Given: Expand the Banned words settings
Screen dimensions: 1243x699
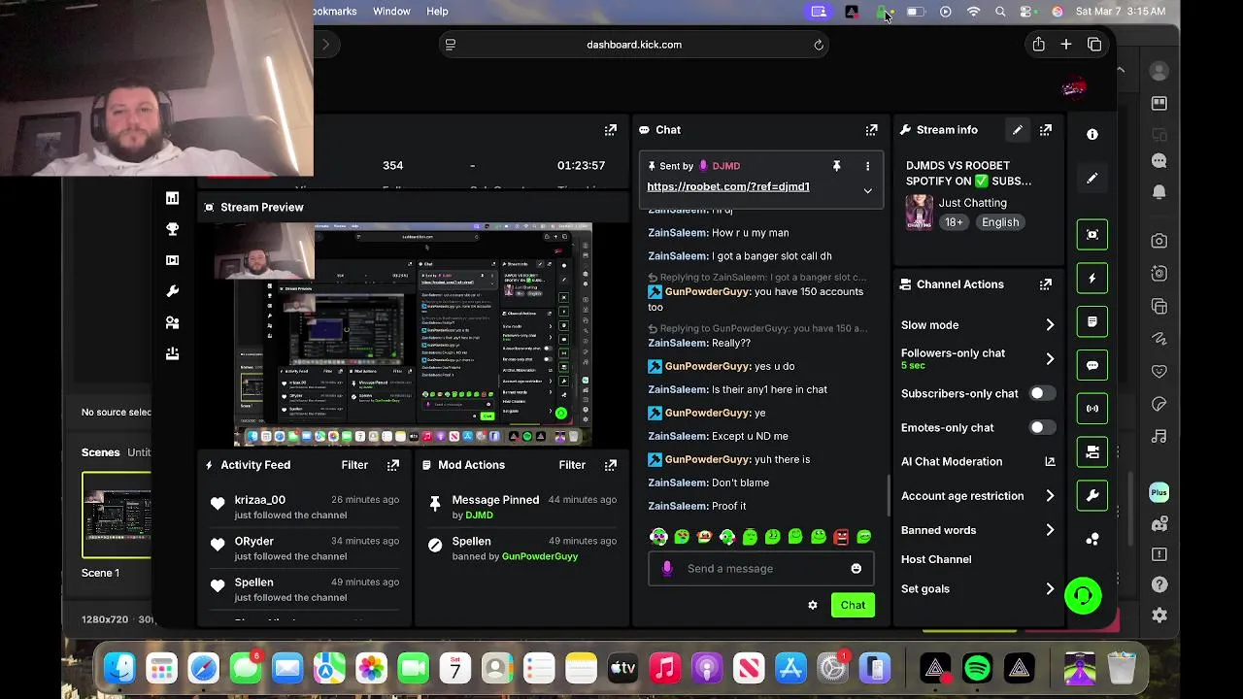Looking at the screenshot, I should point(1050,530).
